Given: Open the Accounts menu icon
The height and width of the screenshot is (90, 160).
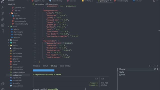Looking at the screenshot, I should [3, 84].
